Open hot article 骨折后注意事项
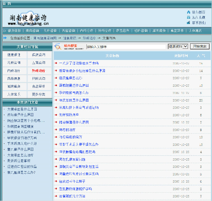 coord(19,161)
